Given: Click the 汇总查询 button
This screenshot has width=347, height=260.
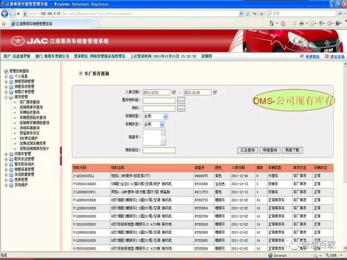Looking at the screenshot, I should 247,150.
